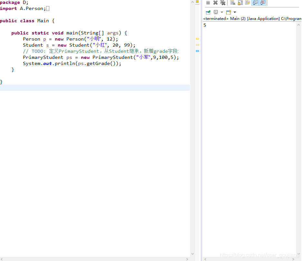Toggle Show Console When Standard Out Changes
Image resolution: width=302 pixels, height=261 pixels.
tap(255, 3)
